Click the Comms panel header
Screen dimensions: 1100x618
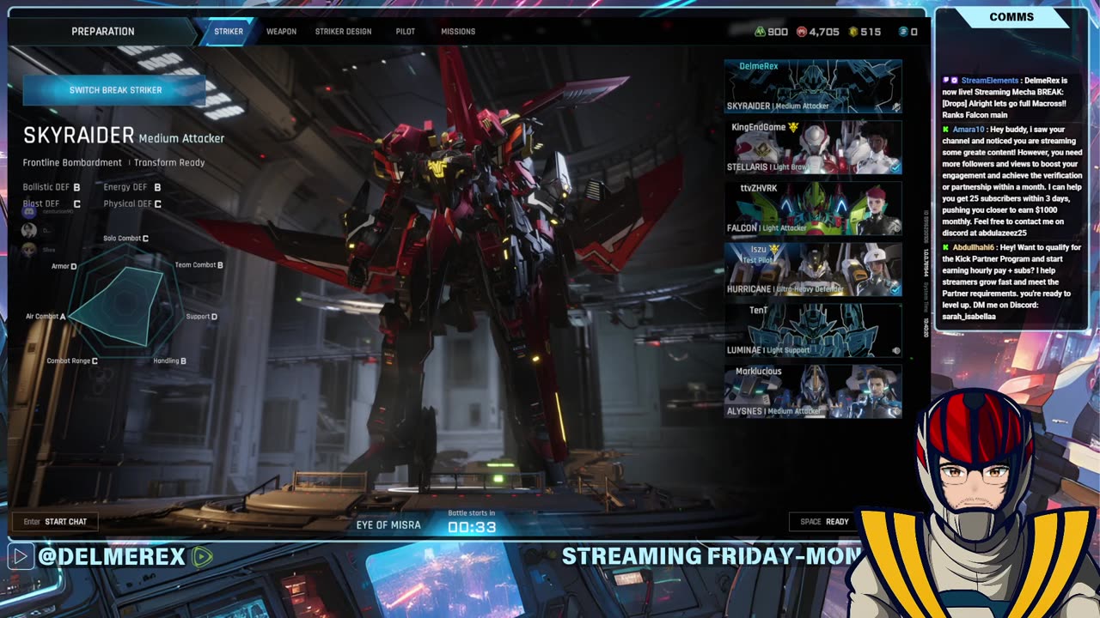(x=1011, y=17)
